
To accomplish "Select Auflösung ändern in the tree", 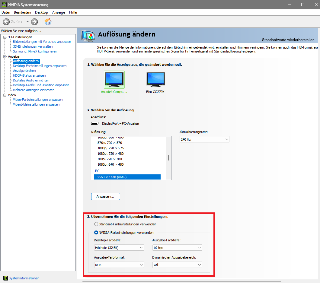I will (x=26, y=61).
